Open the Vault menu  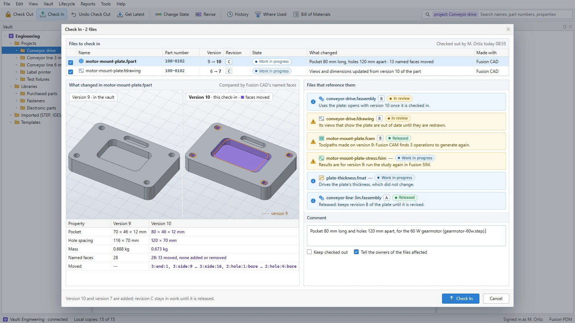coord(49,4)
